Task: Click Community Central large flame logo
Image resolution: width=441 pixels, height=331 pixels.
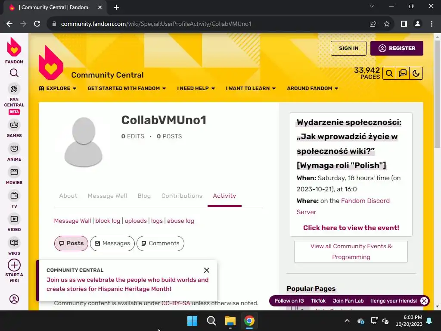Action: tap(51, 62)
